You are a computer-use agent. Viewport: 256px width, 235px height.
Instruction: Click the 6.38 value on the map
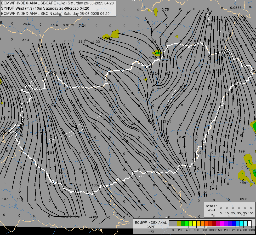[x=9, y=87]
